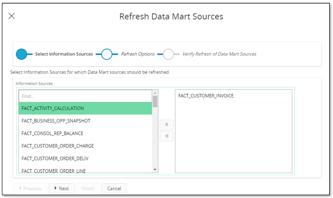
Task: Pick FACT_CUSTOMER_ORDER_DELIV source
Action: (85, 158)
